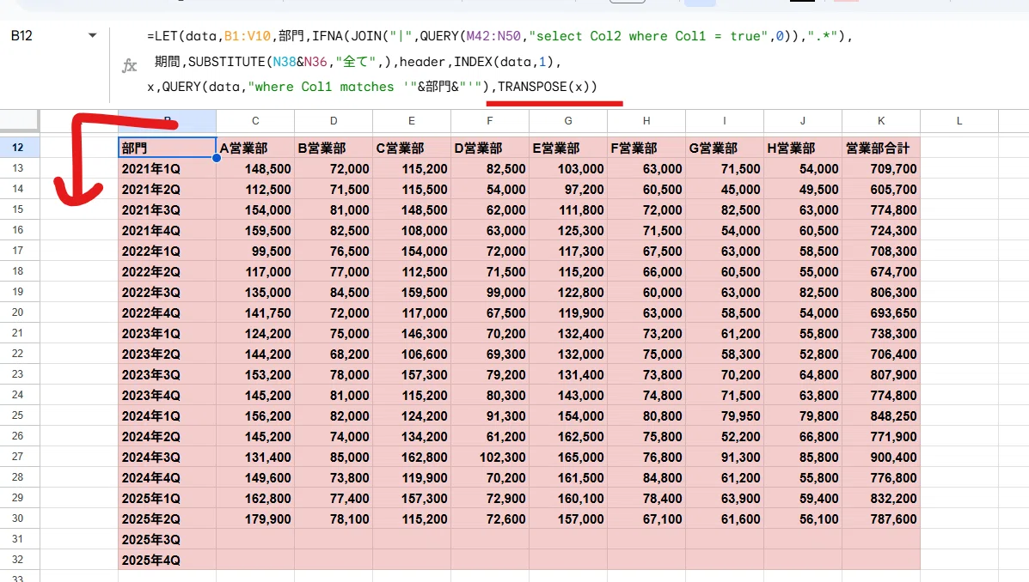Click the 2021年4Q row label

pos(168,231)
